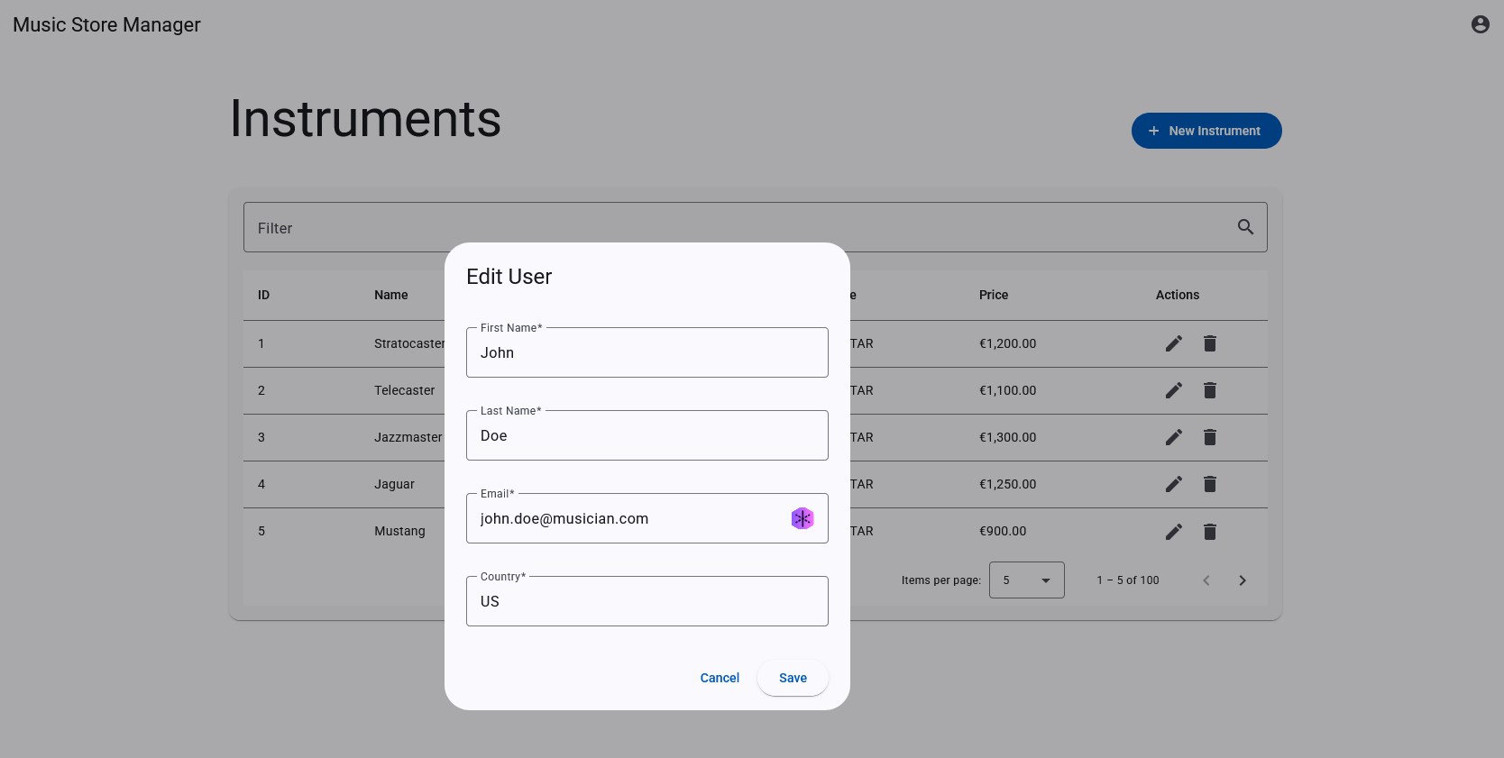Screen dimensions: 1504x758
Task: Delete the Mustang row with trash icon
Action: (1210, 532)
